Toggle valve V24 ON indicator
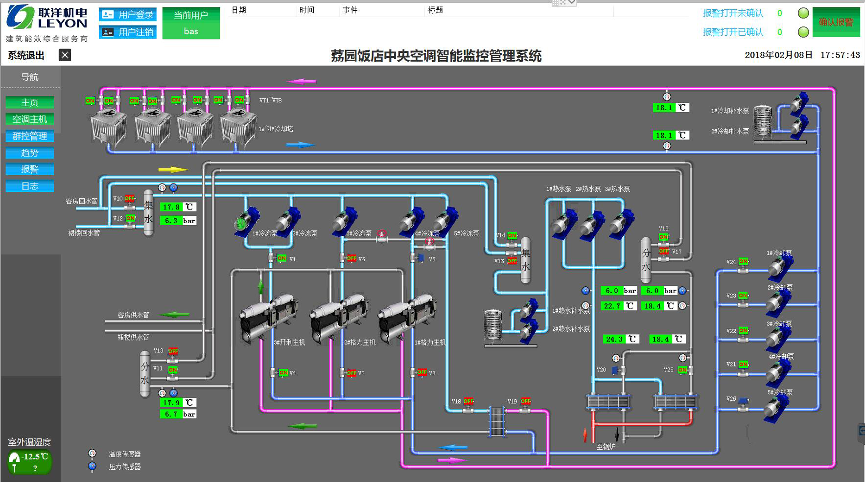The height and width of the screenshot is (482, 865). (x=743, y=262)
